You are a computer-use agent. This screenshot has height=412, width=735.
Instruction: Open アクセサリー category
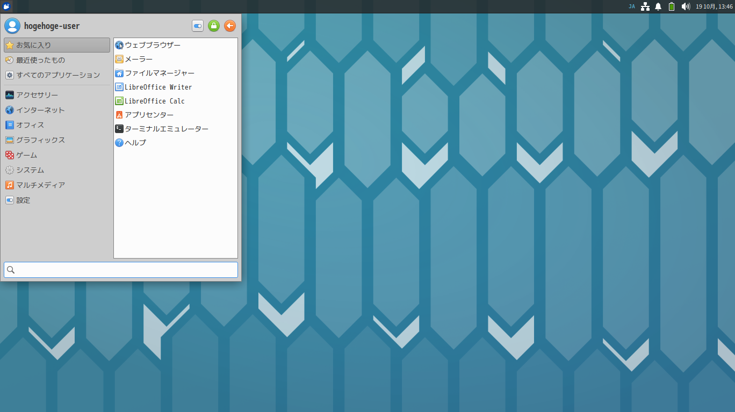pyautogui.click(x=57, y=95)
